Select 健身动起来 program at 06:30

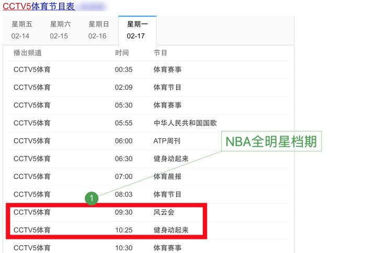pyautogui.click(x=171, y=159)
